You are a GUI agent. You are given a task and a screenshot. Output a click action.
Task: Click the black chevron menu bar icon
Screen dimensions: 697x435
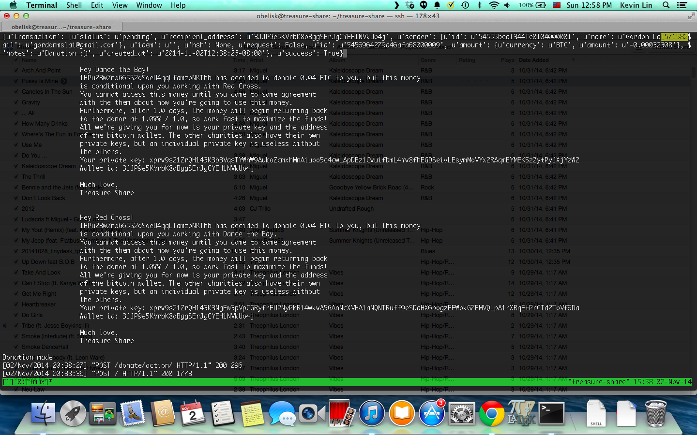coord(397,5)
